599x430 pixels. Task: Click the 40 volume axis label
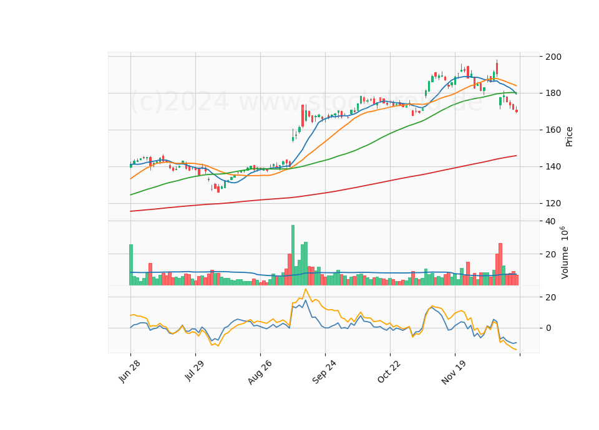coord(551,221)
